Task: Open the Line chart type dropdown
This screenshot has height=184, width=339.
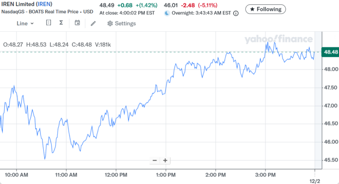Action: point(25,23)
